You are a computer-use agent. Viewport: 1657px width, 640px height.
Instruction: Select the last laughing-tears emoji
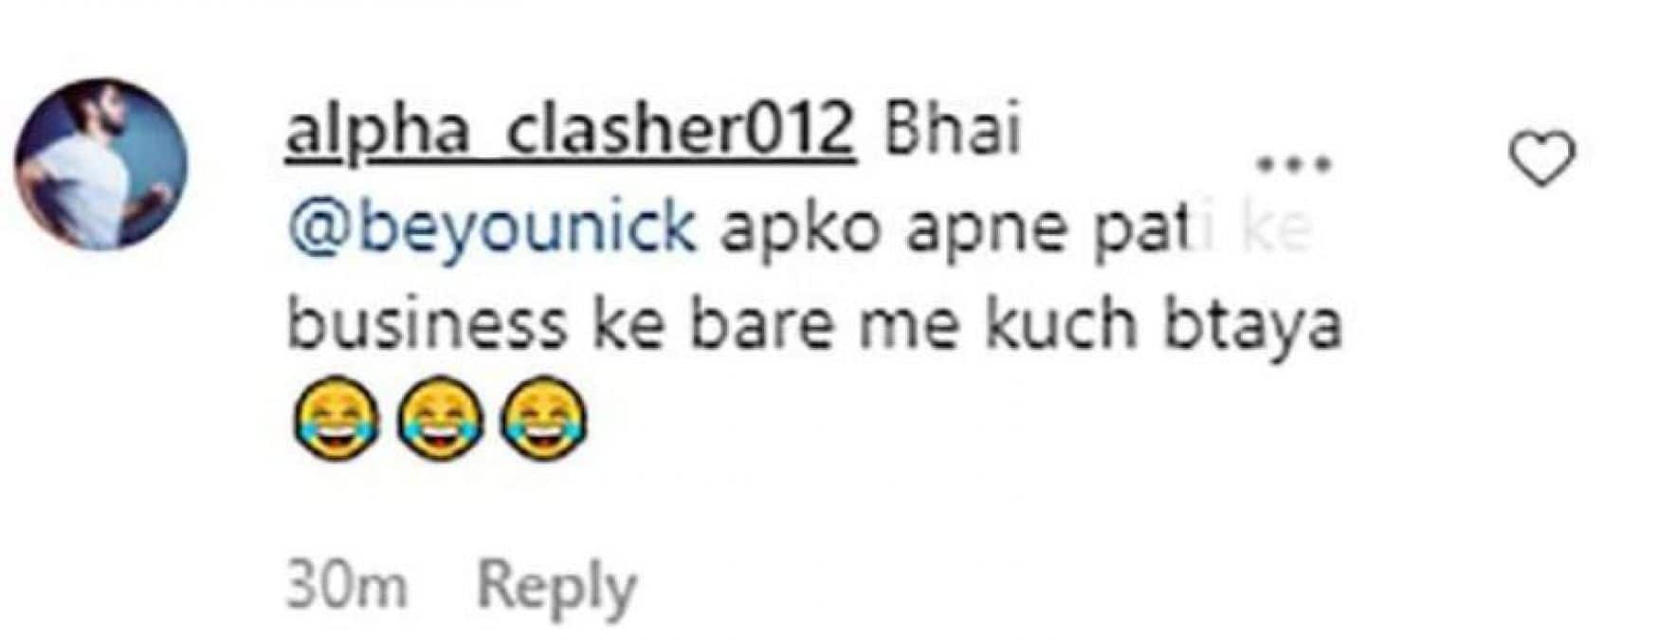tap(544, 420)
